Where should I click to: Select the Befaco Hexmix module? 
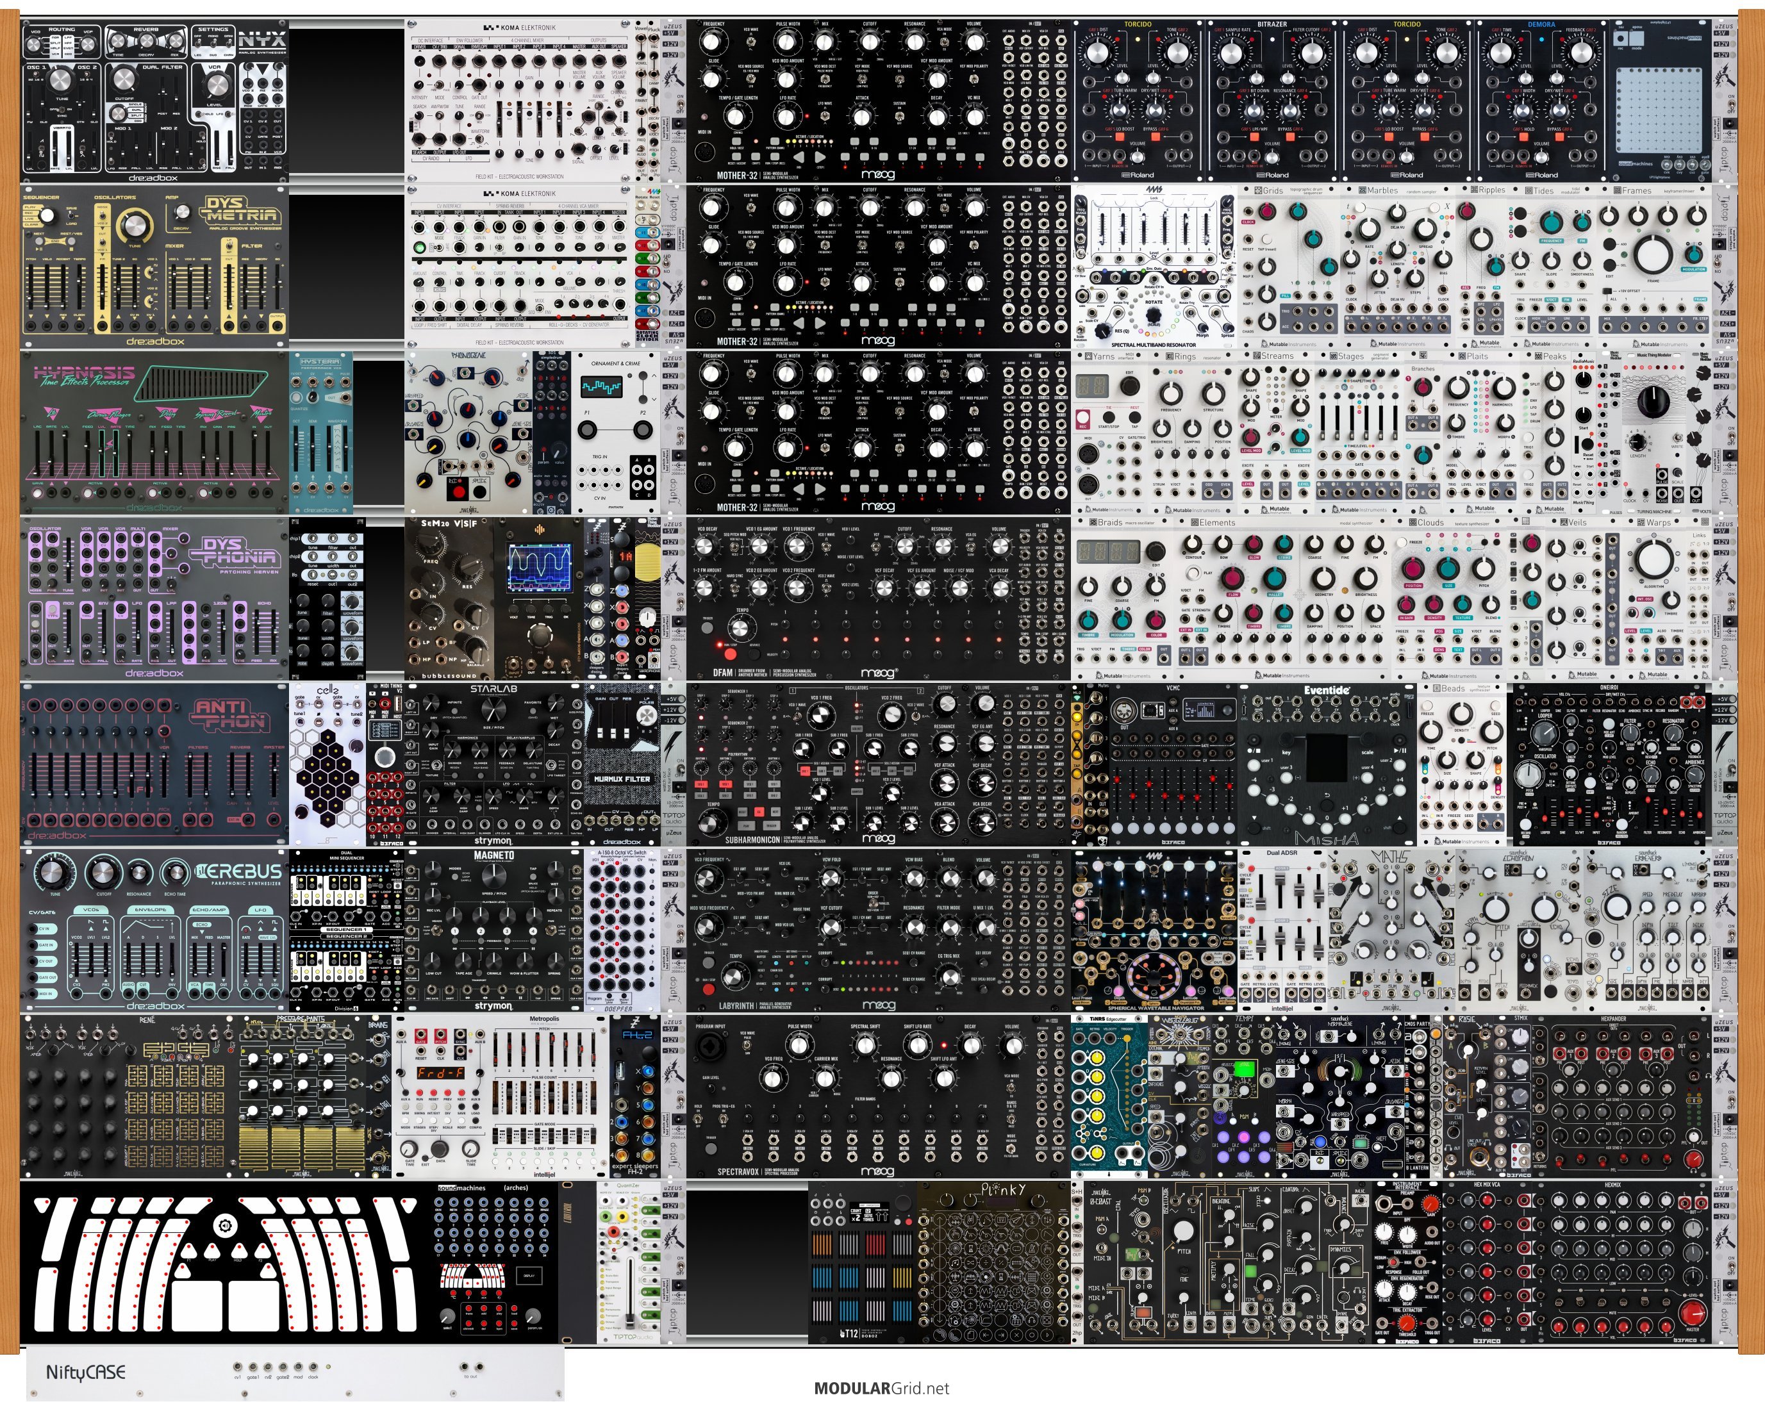[x=1620, y=1264]
